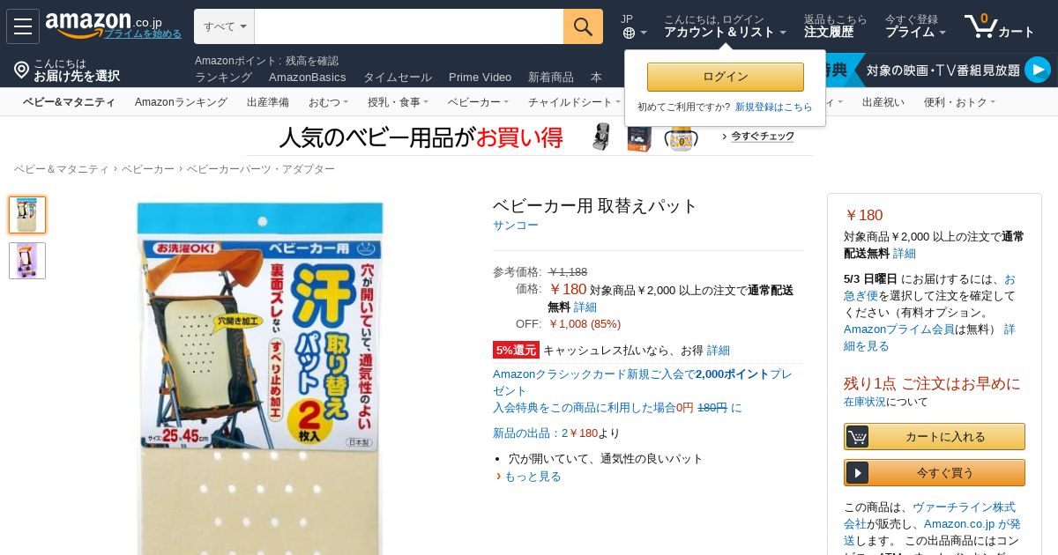Expand the もっと見る link
This screenshot has width=1058, height=555.
pos(533,477)
